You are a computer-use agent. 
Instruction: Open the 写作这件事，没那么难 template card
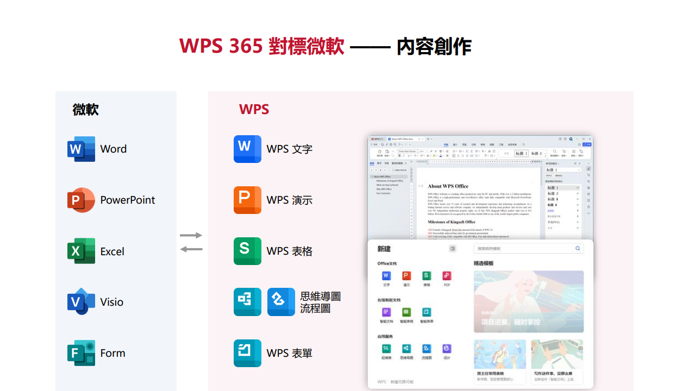557,362
